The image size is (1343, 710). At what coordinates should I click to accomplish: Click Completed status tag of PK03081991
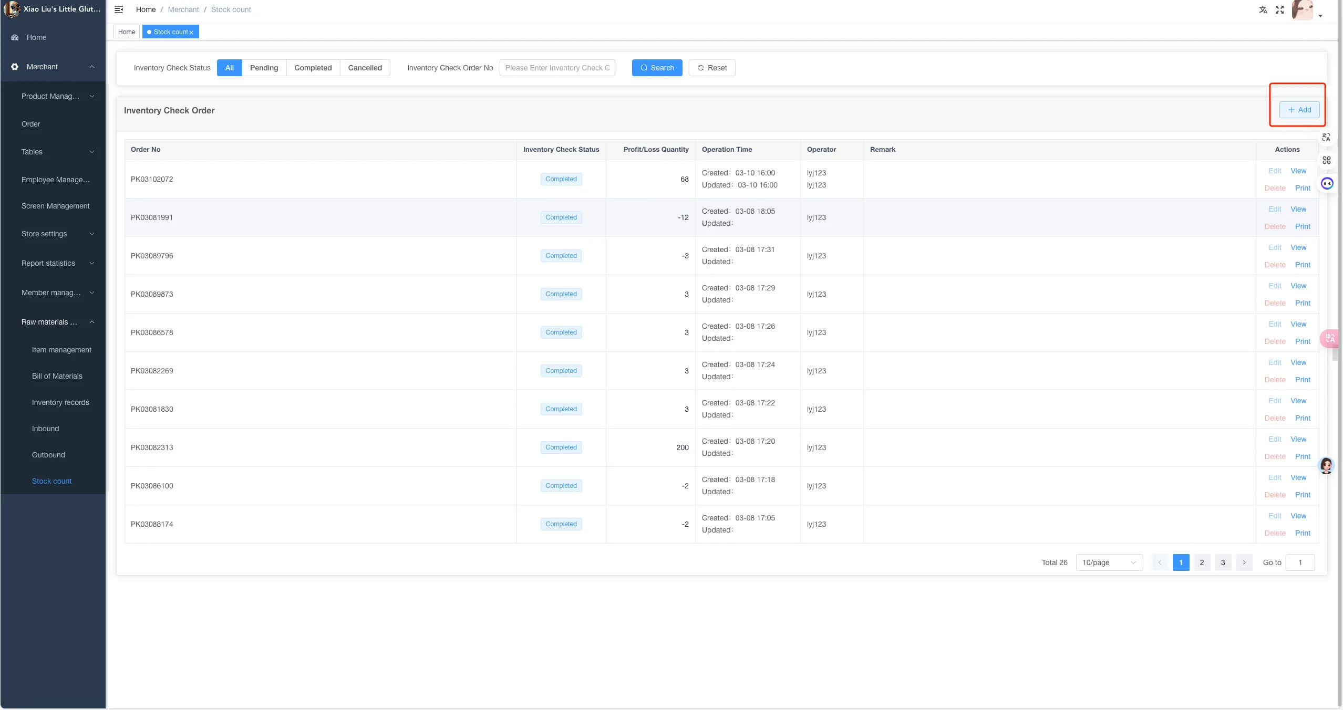pyautogui.click(x=561, y=217)
